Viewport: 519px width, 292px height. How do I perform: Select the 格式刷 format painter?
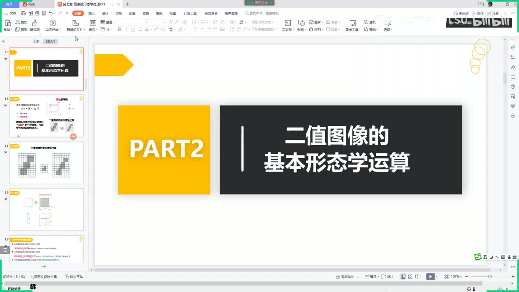coord(35,25)
